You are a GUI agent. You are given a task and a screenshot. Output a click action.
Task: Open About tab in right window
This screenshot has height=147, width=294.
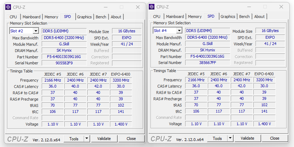pos(259,17)
